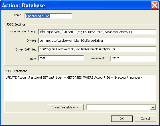Click the JDBC Settings group title
Screen dimensions: 160x126
pyautogui.click(x=16, y=24)
